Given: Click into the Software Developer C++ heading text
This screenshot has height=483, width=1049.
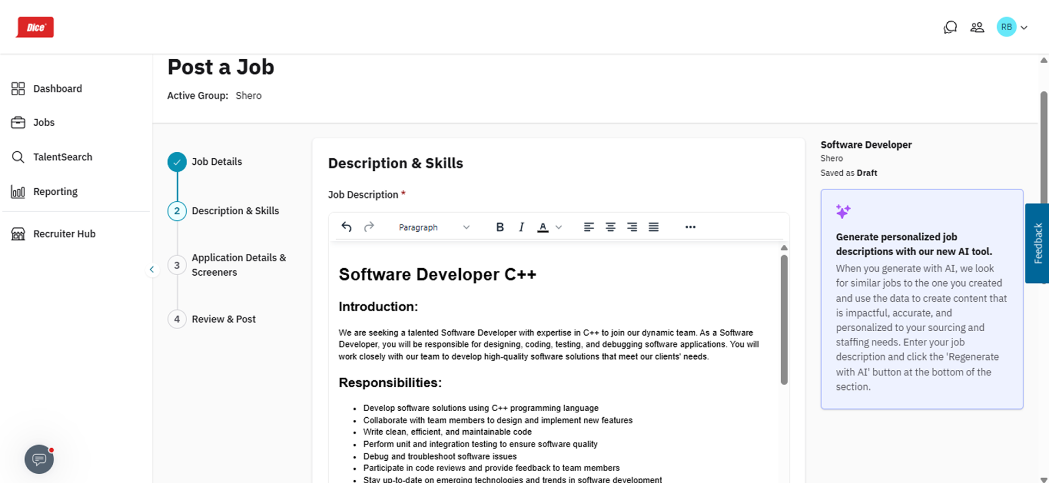Looking at the screenshot, I should (x=437, y=275).
